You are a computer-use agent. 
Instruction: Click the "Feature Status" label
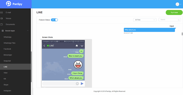(44, 20)
